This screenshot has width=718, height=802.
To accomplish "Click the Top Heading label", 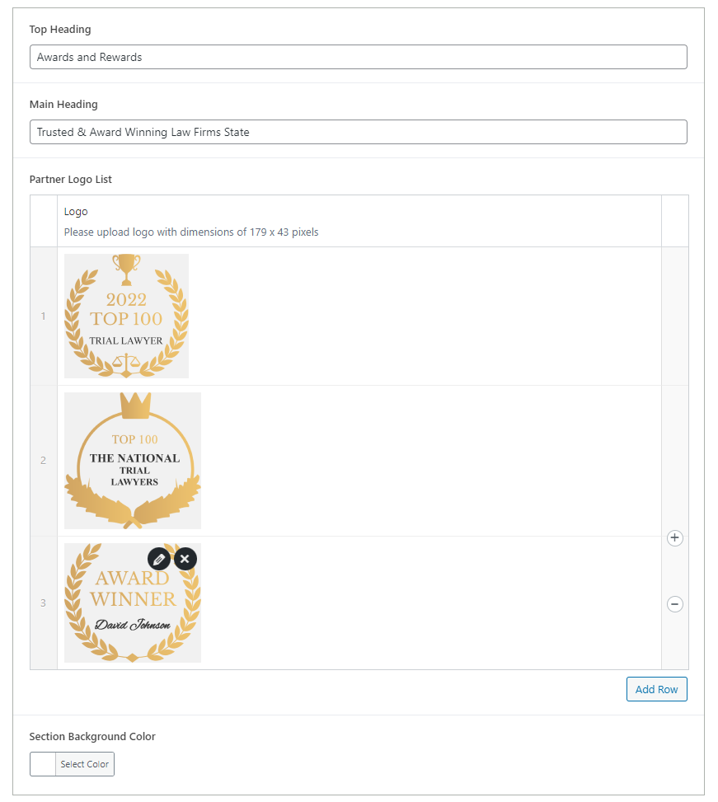I will click(60, 30).
